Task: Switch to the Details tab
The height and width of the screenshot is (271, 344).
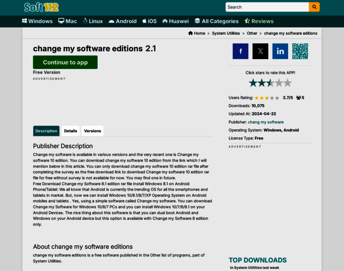Action: (71, 131)
